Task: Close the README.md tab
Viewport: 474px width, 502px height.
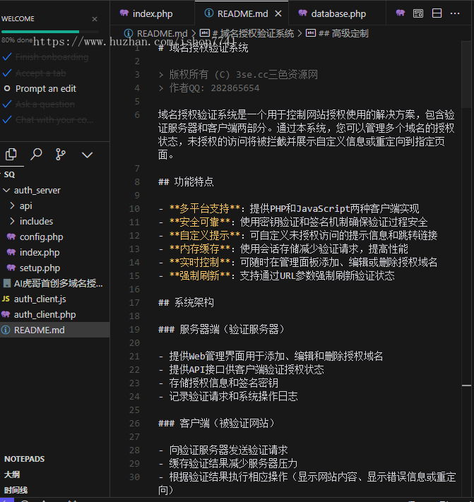Action: point(278,13)
